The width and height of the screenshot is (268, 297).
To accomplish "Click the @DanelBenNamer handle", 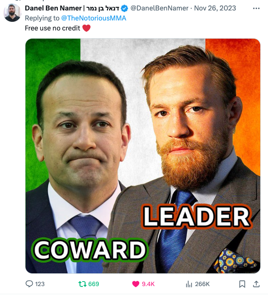I will [159, 8].
